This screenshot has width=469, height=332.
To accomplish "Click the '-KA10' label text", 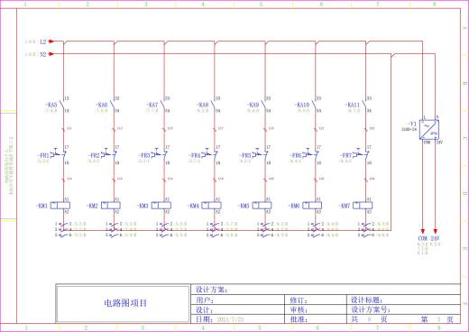I will click(301, 105).
